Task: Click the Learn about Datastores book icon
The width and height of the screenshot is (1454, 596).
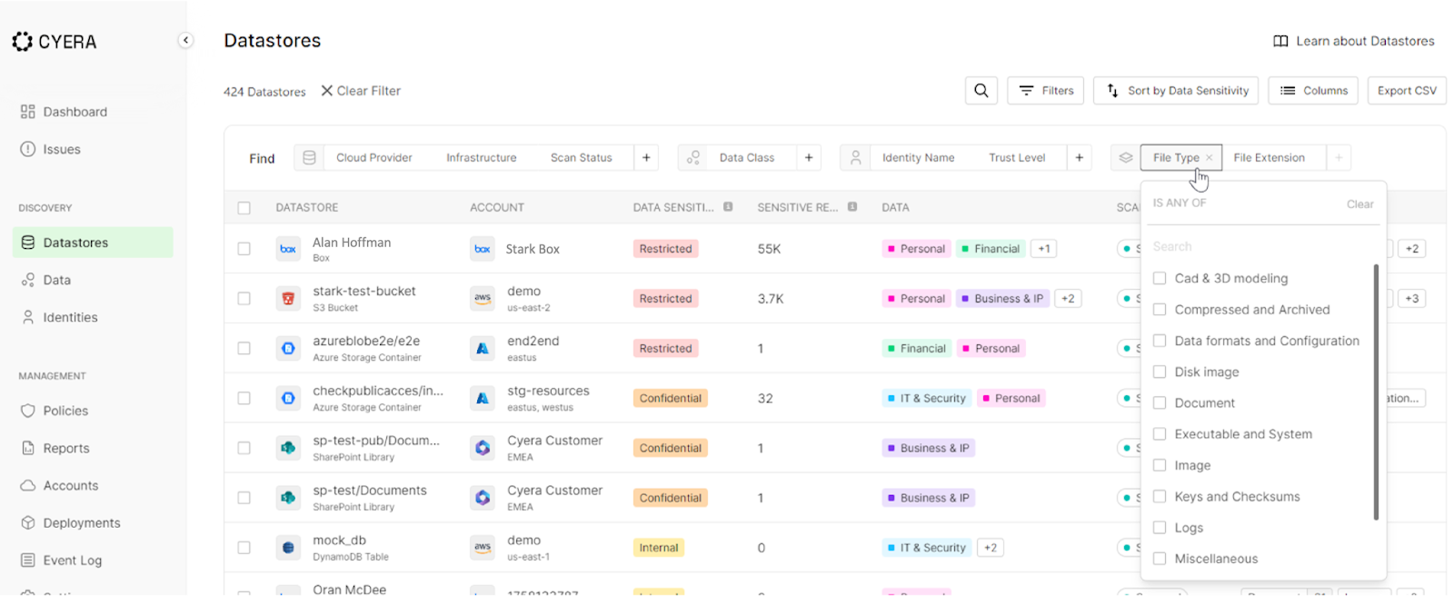Action: point(1280,41)
